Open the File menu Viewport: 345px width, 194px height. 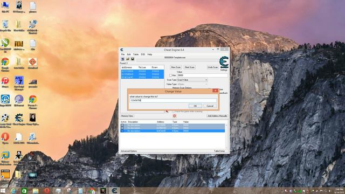point(123,54)
